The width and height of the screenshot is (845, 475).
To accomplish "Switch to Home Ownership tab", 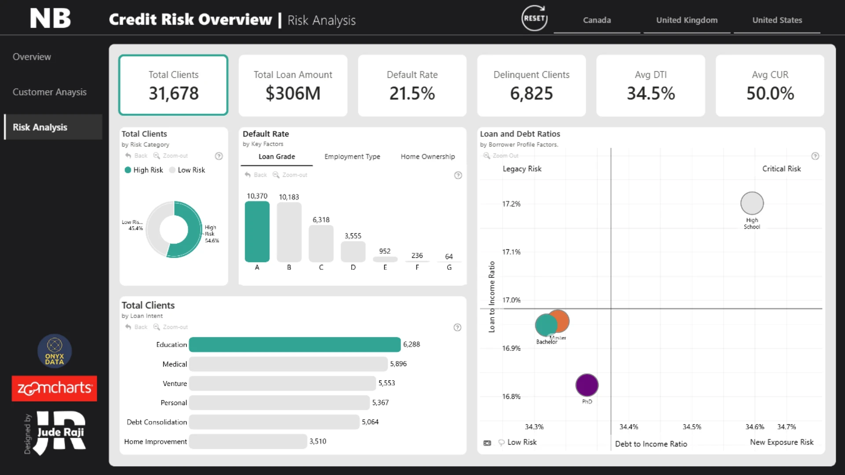I will [428, 157].
